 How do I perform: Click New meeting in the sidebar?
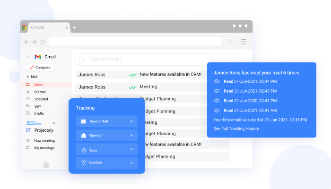click(44, 141)
